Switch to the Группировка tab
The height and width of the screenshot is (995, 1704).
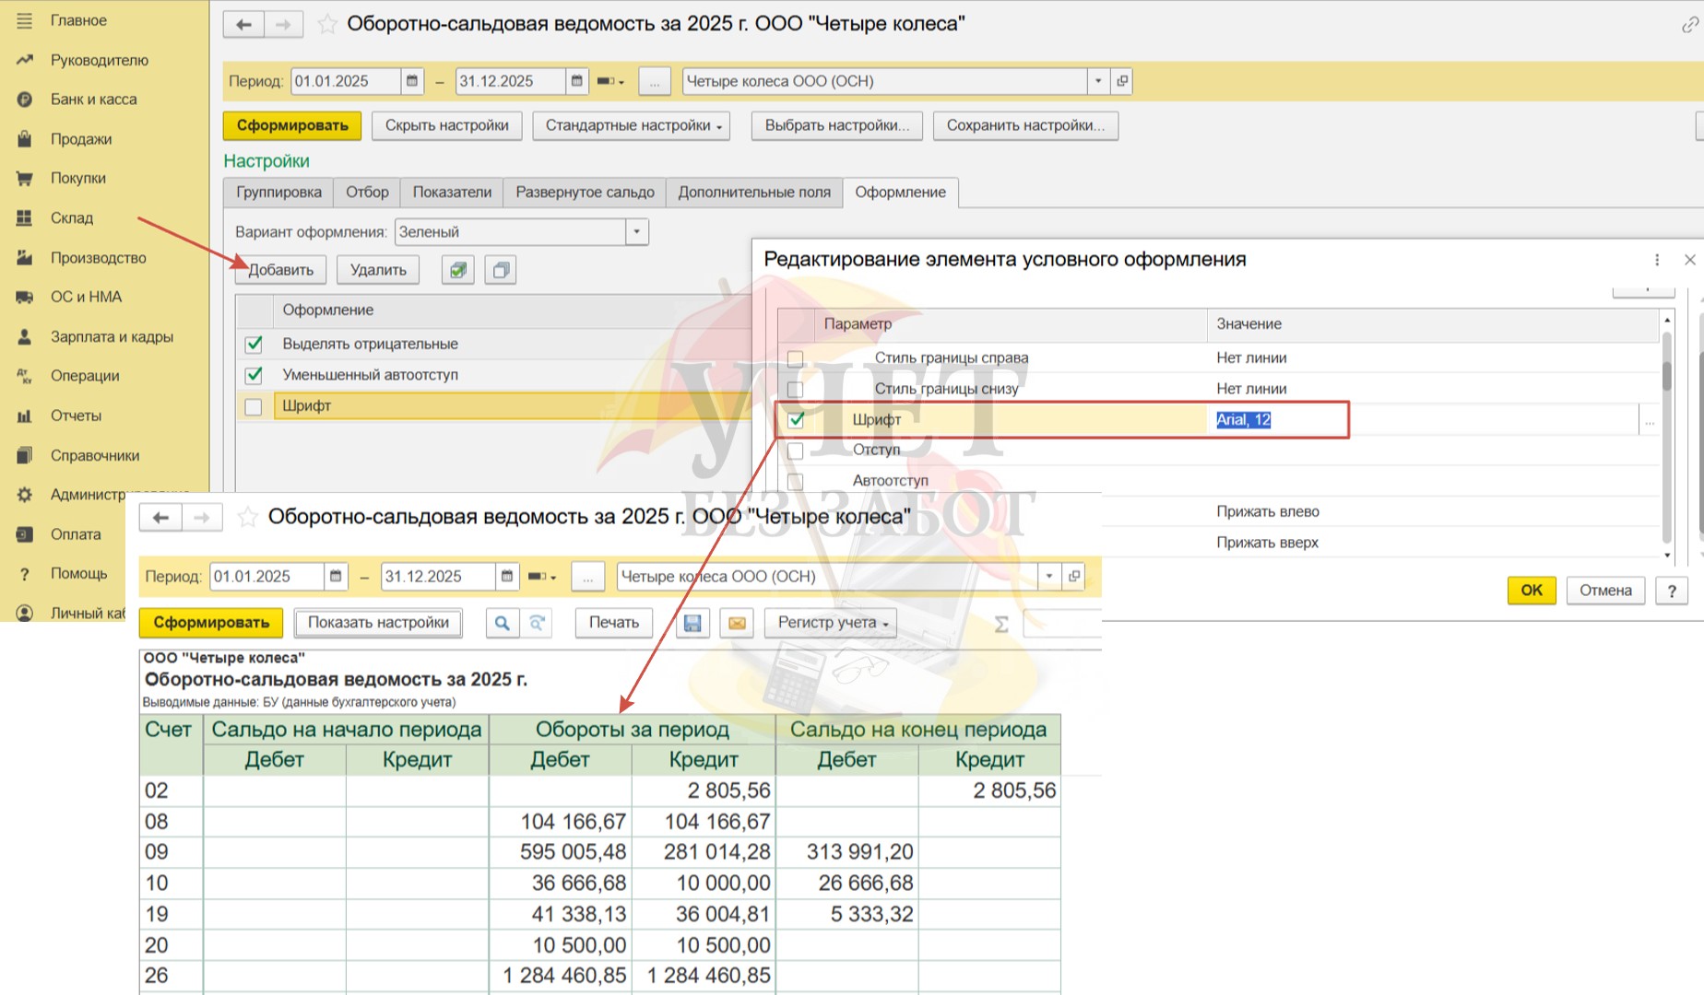click(278, 193)
